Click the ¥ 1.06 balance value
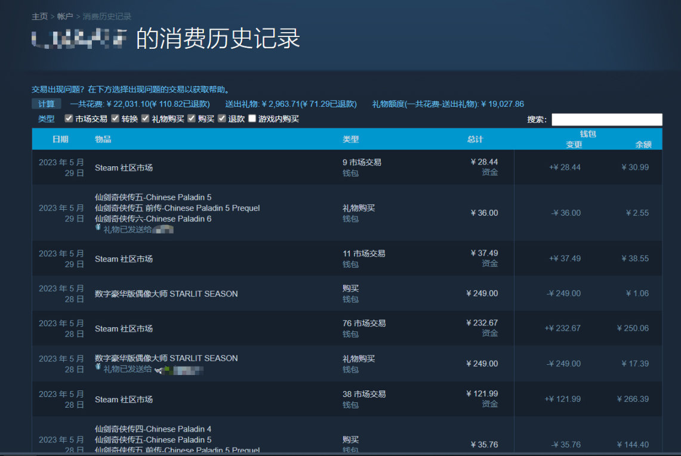The height and width of the screenshot is (456, 681). [637, 294]
